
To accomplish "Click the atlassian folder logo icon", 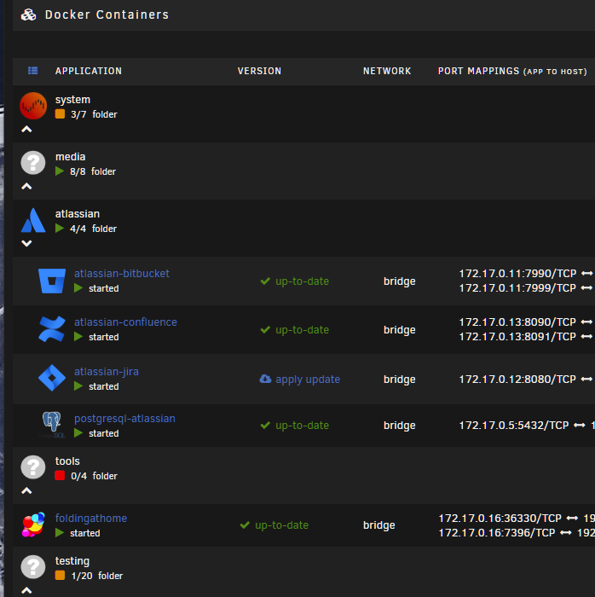I will coord(33,220).
